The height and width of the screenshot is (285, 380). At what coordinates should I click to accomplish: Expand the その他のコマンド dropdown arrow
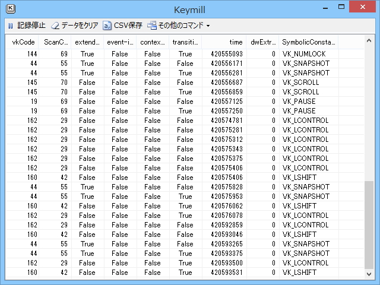click(x=208, y=26)
